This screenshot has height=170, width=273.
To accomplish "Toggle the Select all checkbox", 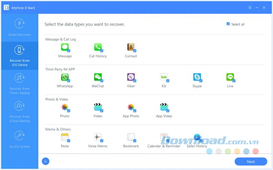I will [x=228, y=24].
